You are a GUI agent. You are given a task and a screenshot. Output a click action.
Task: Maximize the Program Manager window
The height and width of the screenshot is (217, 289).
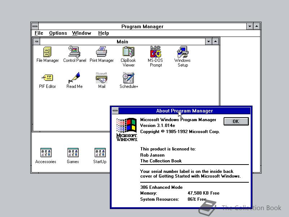(257, 26)
